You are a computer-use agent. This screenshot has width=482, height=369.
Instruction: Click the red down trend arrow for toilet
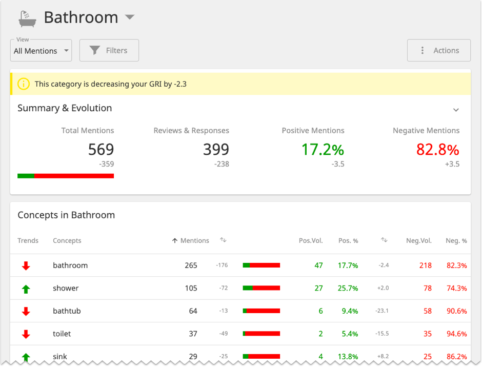click(26, 334)
